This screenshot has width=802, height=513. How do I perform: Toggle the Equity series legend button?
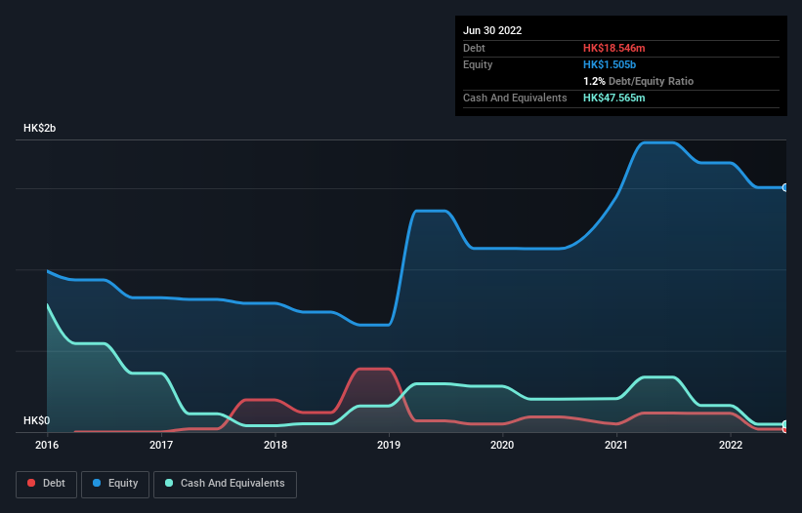click(115, 484)
